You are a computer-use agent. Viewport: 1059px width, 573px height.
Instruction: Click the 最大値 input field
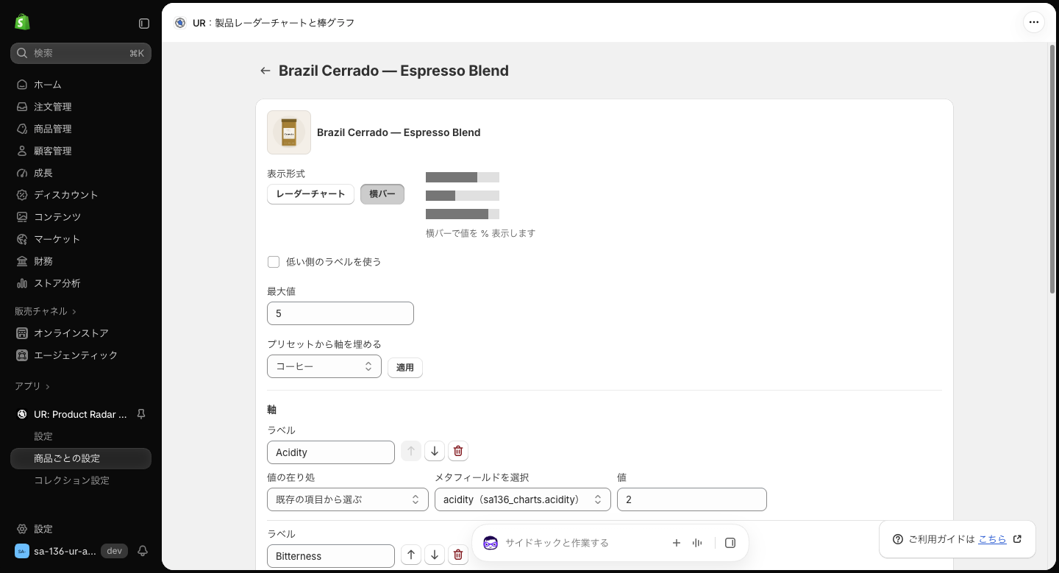tap(340, 313)
